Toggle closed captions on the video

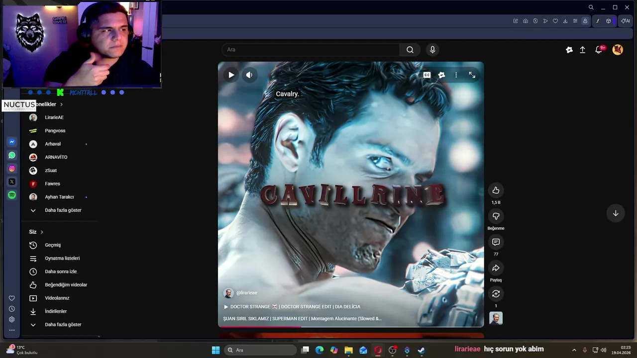427,75
